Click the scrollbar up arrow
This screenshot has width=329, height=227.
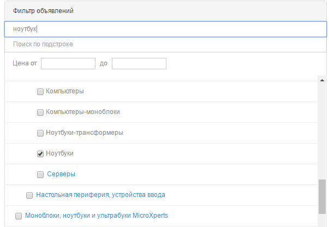[x=322, y=80]
